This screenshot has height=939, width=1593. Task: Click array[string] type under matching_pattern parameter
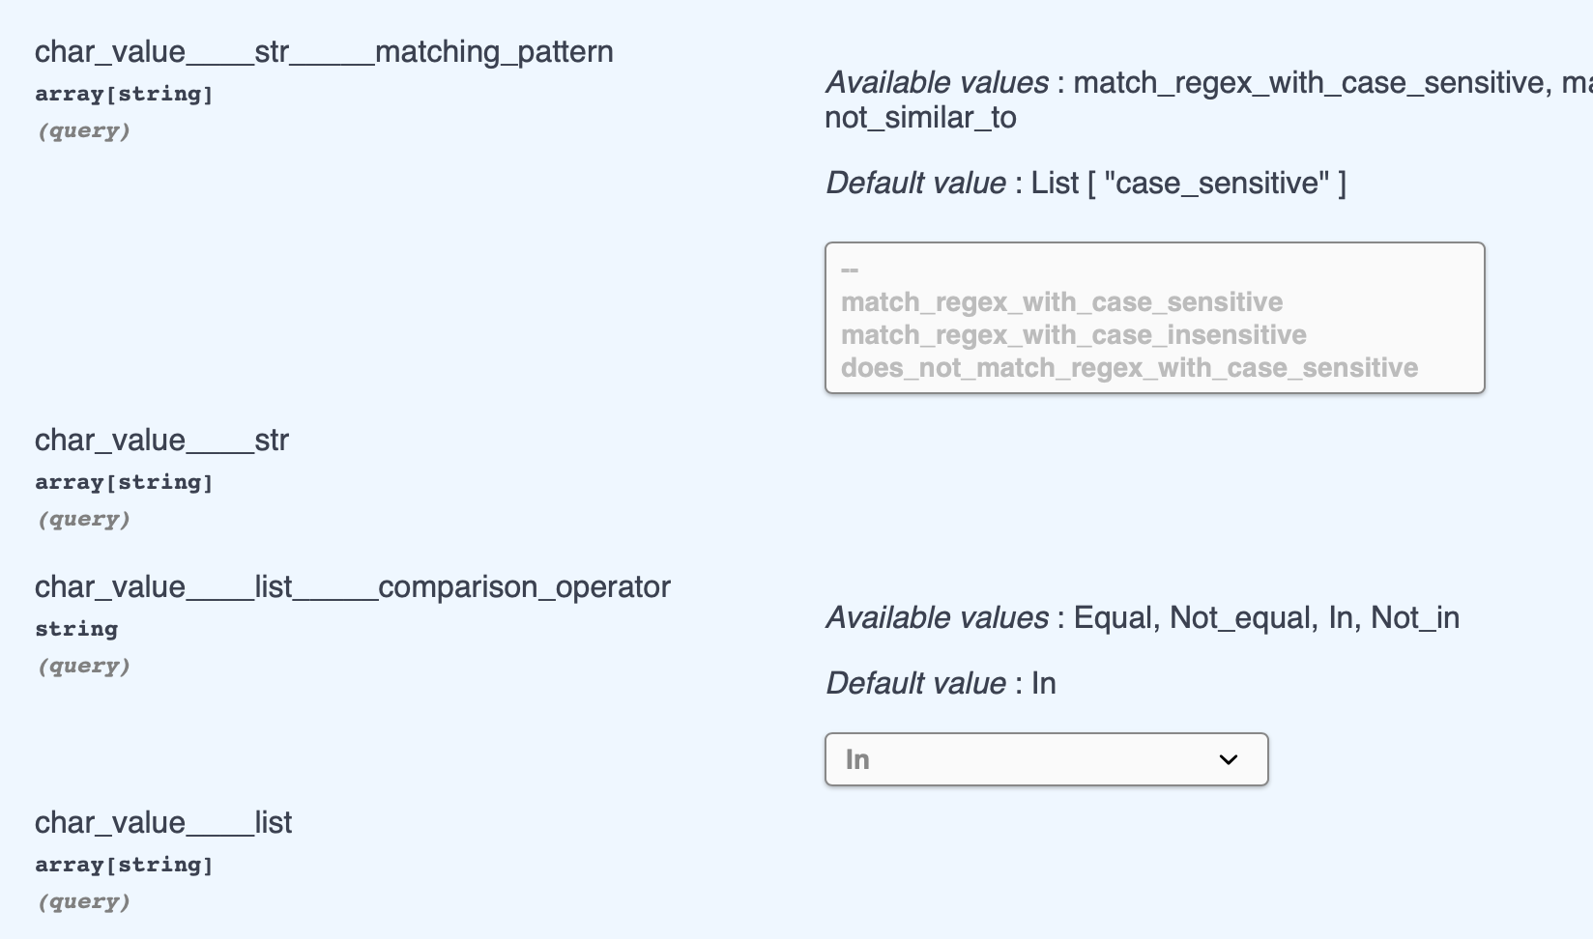click(x=124, y=94)
